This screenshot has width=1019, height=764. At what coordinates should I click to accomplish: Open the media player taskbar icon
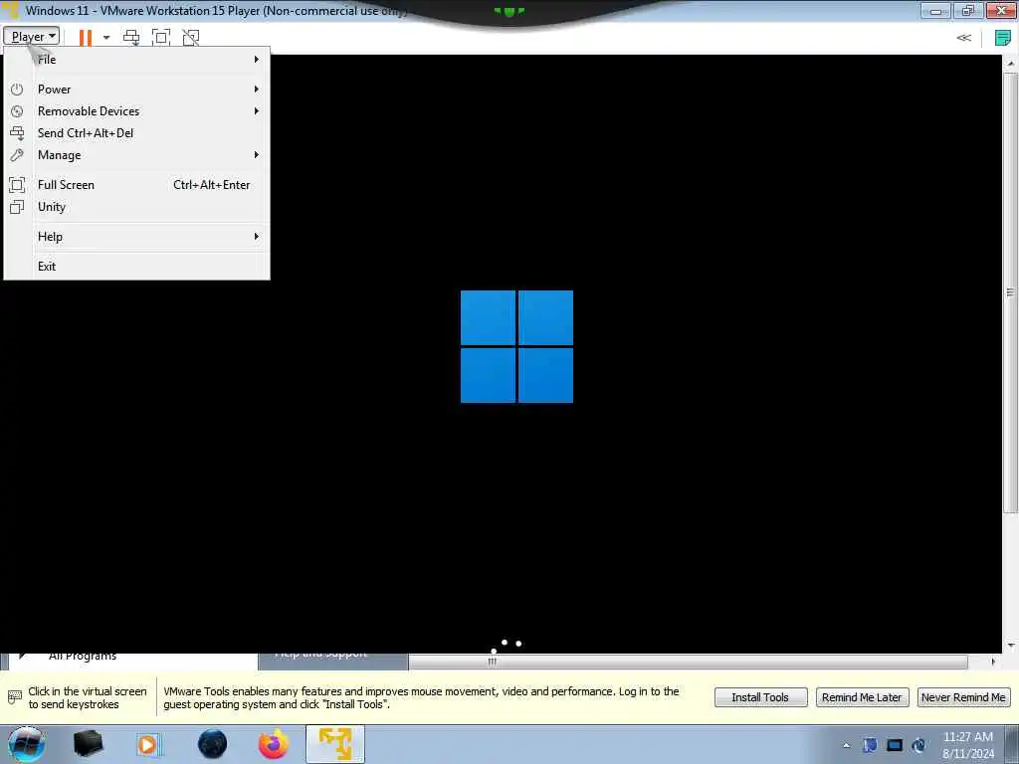[x=148, y=744]
